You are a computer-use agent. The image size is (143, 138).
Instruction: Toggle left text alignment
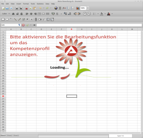[x=27, y=14]
